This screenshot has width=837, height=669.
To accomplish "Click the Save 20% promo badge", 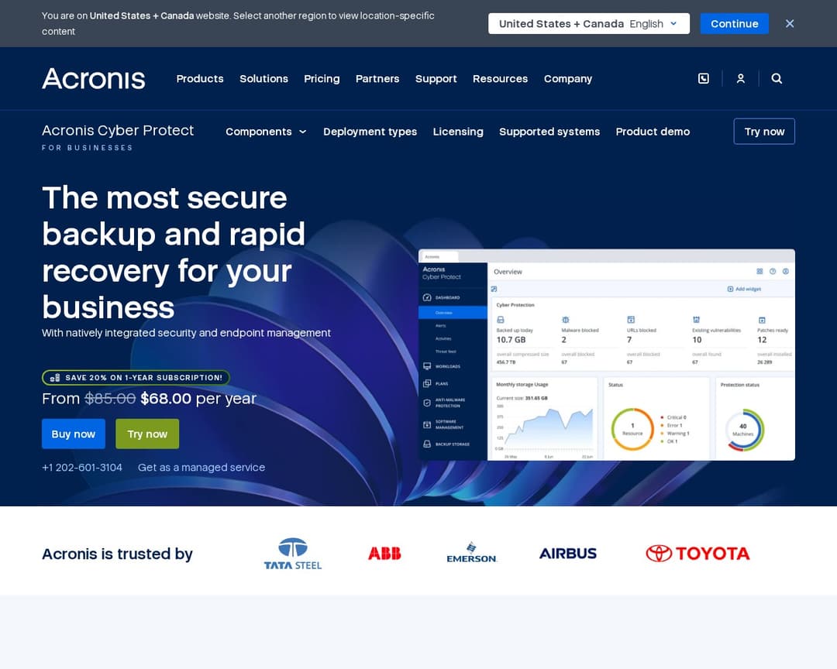I will point(136,378).
